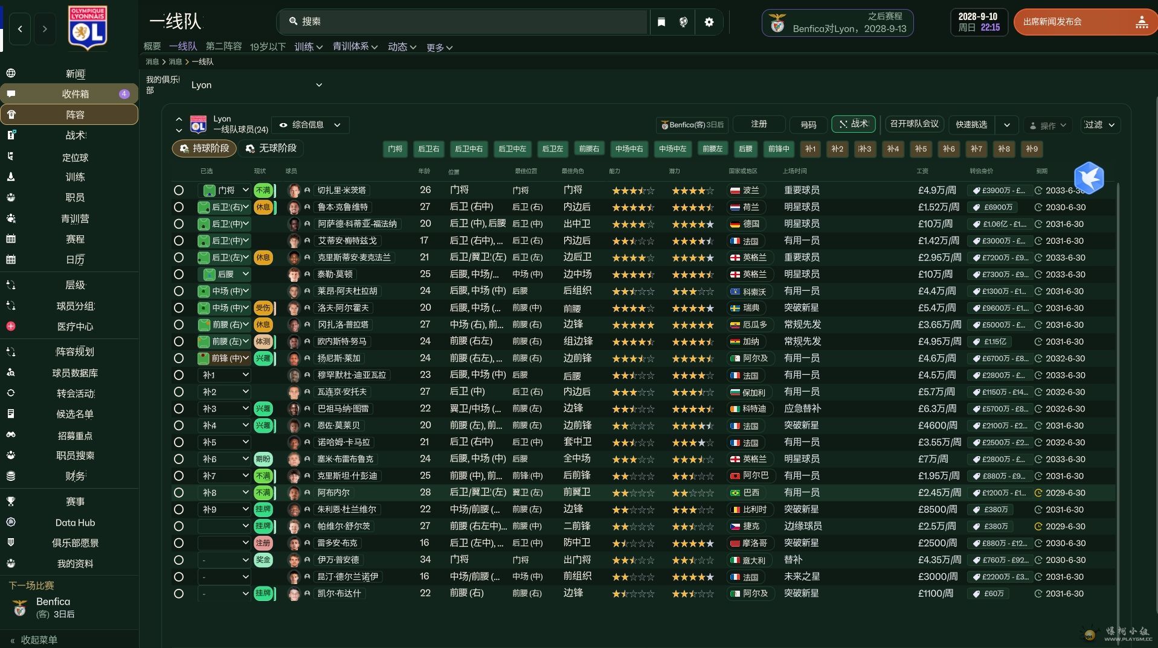The width and height of the screenshot is (1158, 648).
Task: Select the row radio for 鲁本·克鲁维特
Action: coord(179,207)
